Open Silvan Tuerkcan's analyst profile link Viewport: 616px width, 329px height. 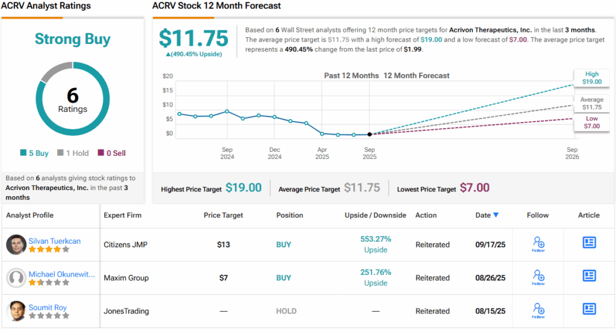point(55,241)
